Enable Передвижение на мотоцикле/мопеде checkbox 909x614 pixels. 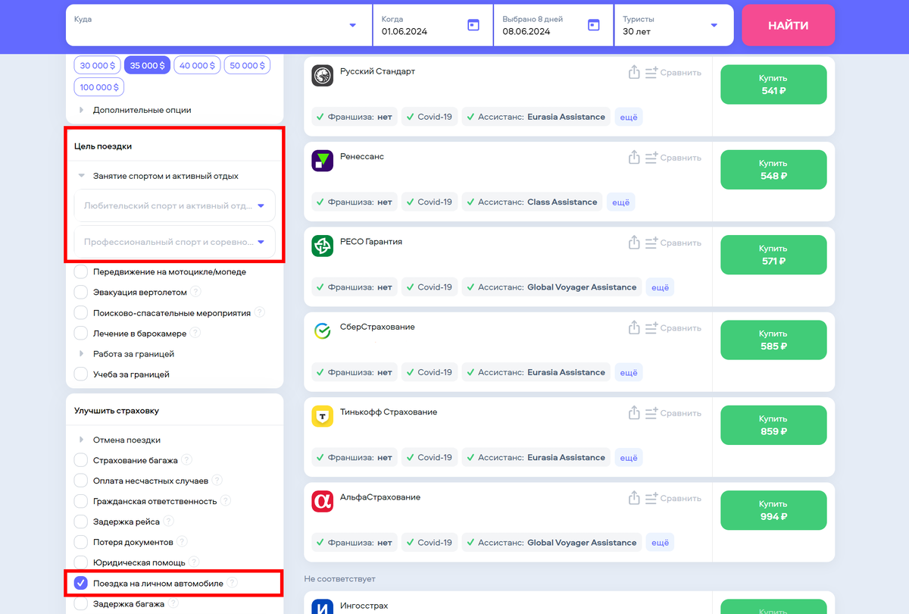click(81, 271)
